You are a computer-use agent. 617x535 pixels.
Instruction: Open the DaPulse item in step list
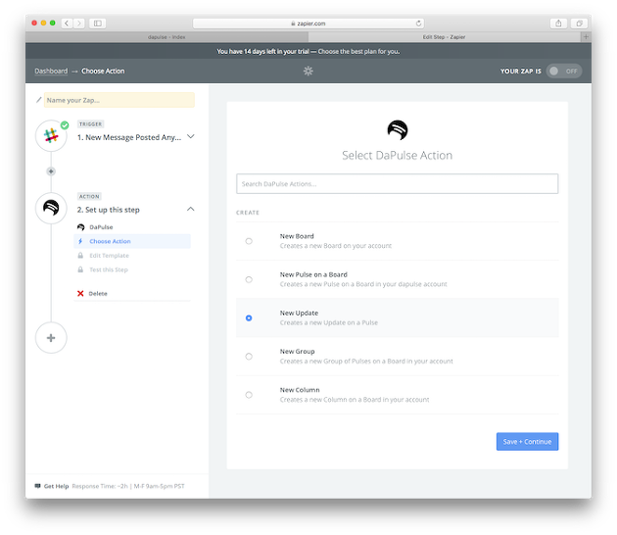[101, 227]
